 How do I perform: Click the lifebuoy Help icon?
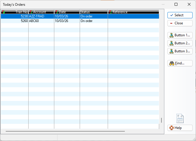171,128
